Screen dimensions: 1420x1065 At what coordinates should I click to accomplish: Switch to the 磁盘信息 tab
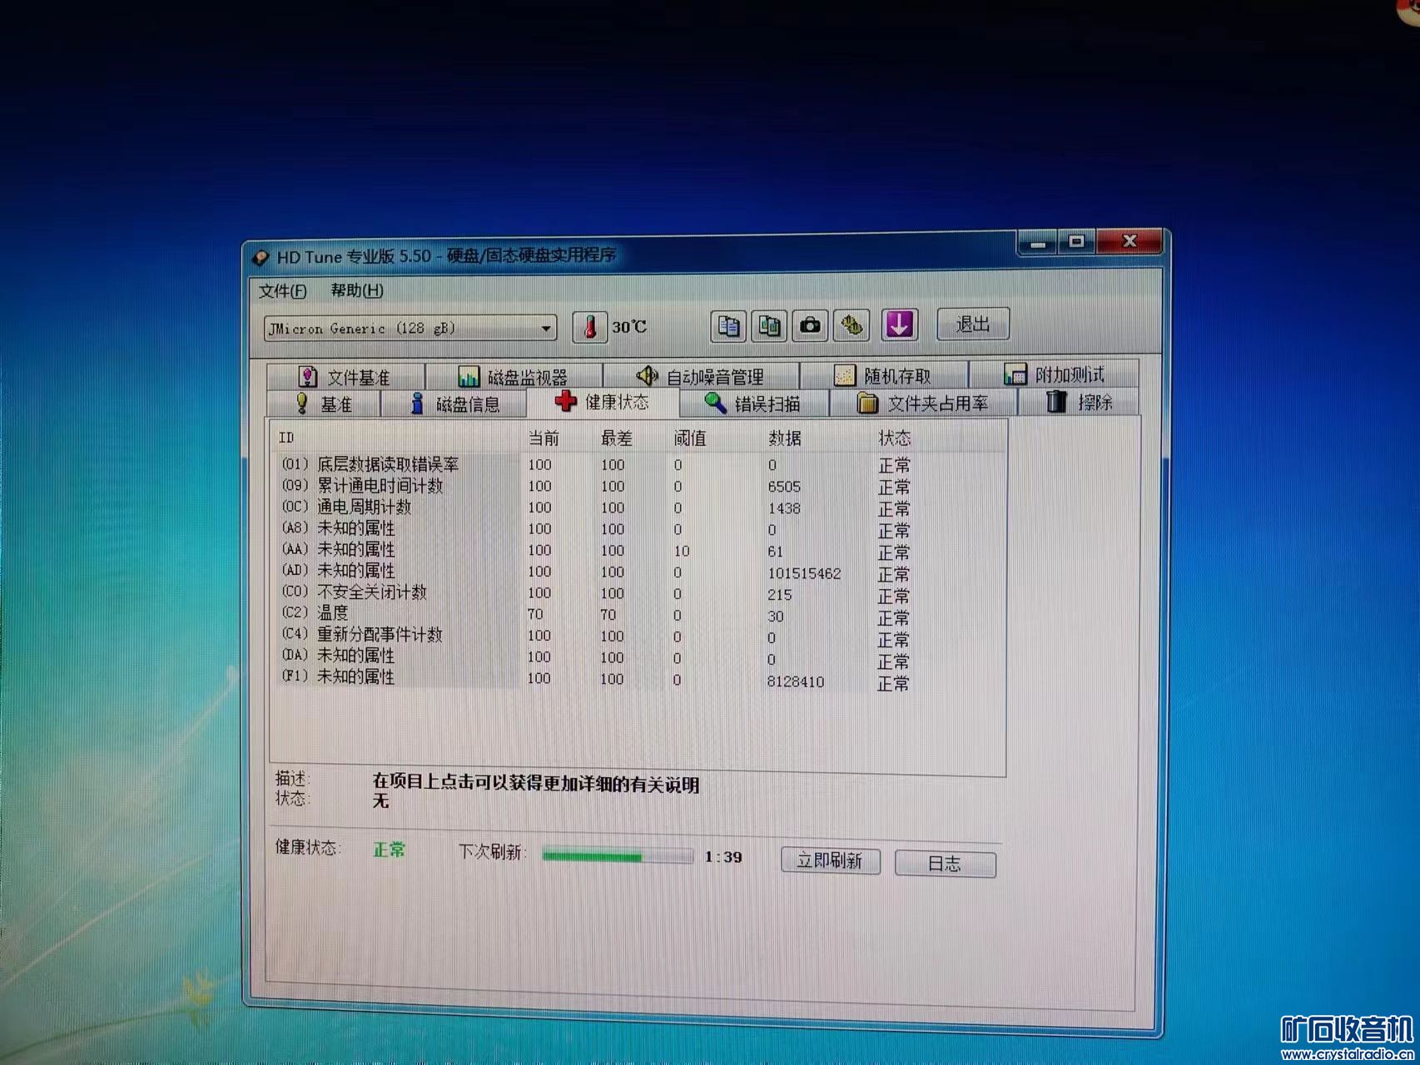pos(454,404)
